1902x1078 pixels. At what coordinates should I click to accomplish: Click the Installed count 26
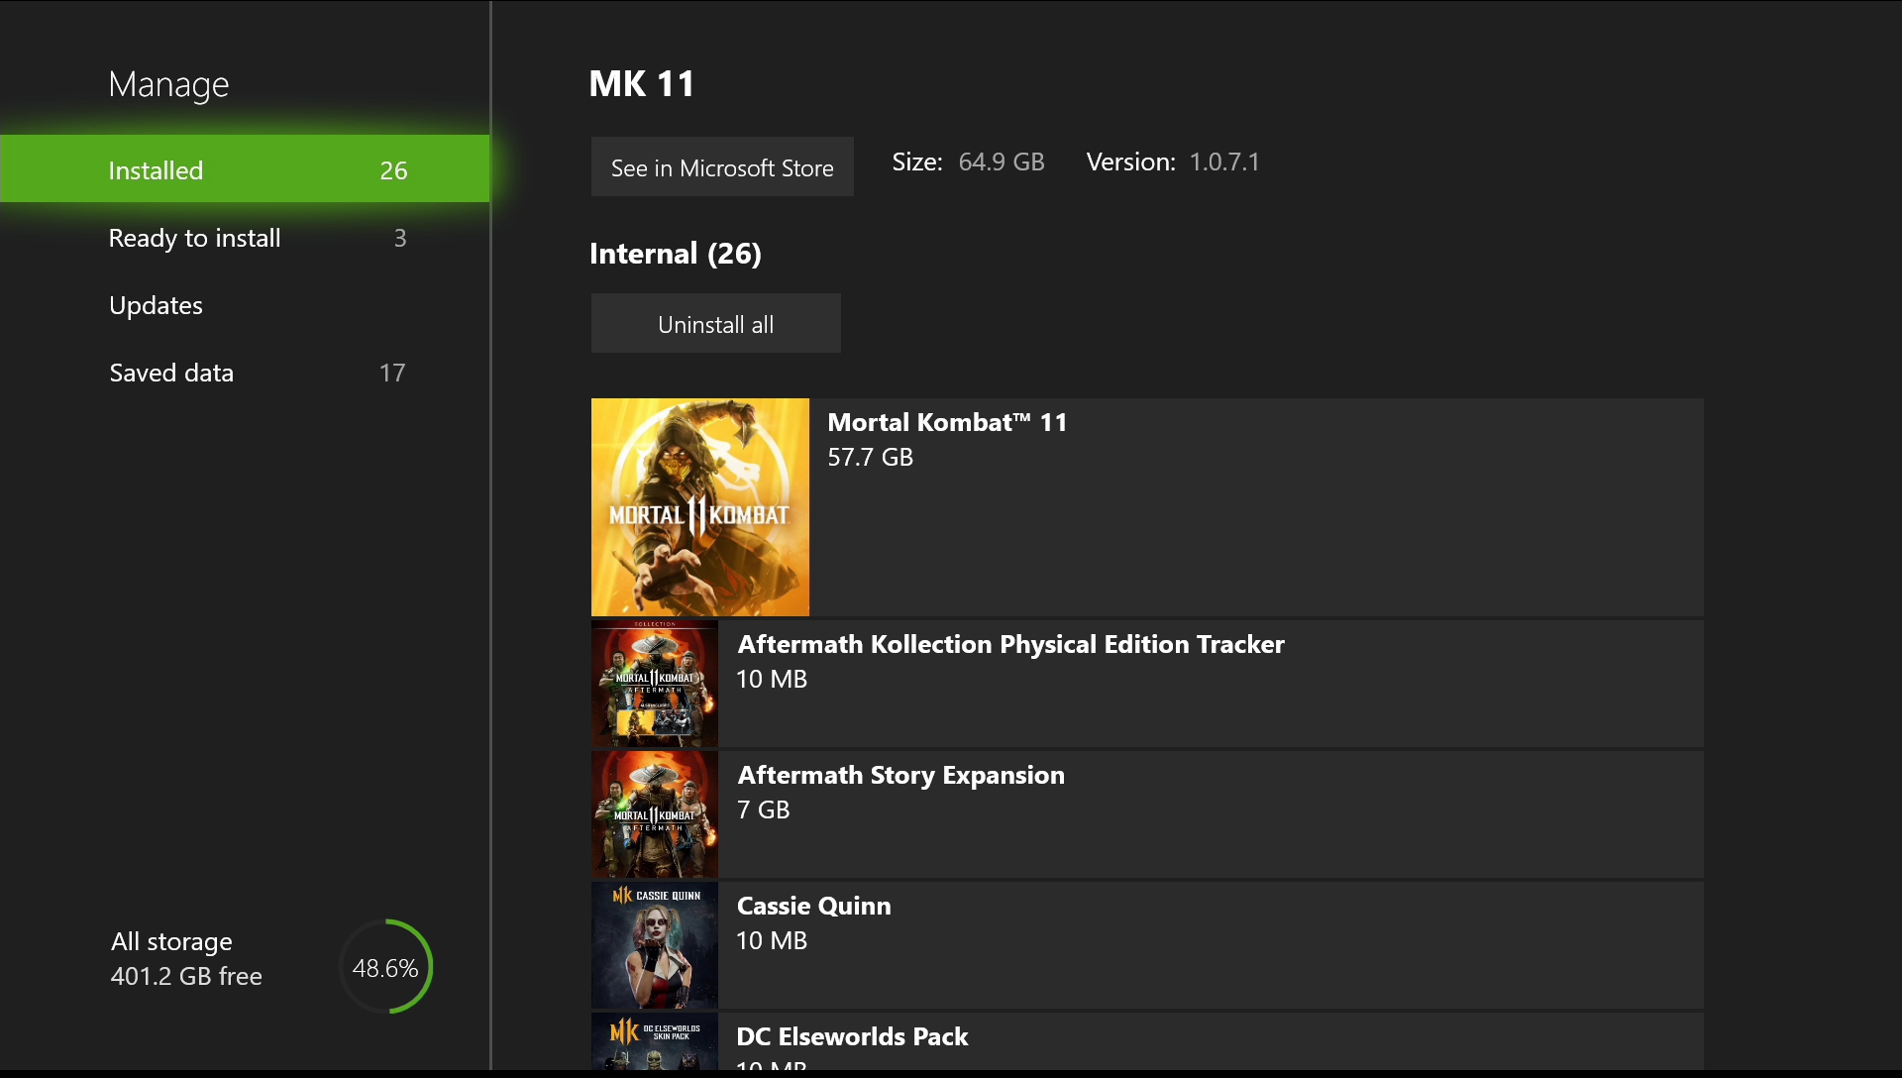(393, 170)
